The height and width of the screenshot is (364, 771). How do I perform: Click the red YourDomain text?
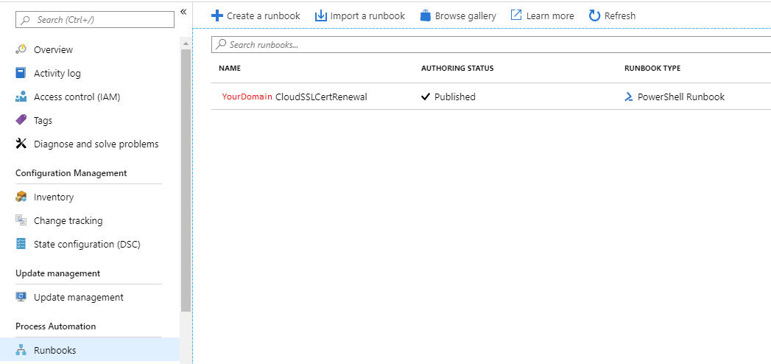pos(247,97)
